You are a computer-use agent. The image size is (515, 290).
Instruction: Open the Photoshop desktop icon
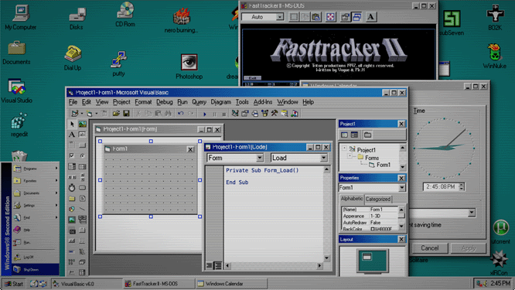189,67
